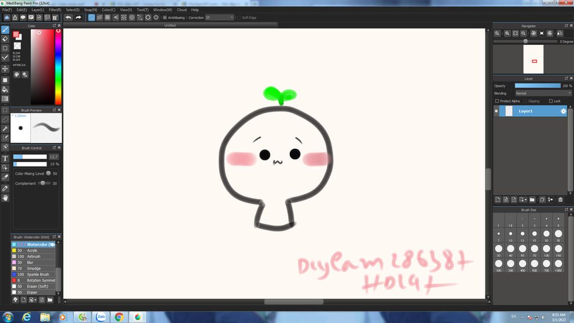
Task: Open the brush add dropdown arrow
Action: point(35,300)
